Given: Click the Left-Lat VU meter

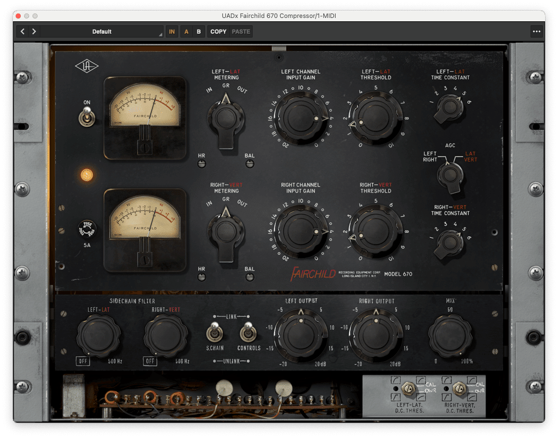Looking at the screenshot, I should click(145, 118).
